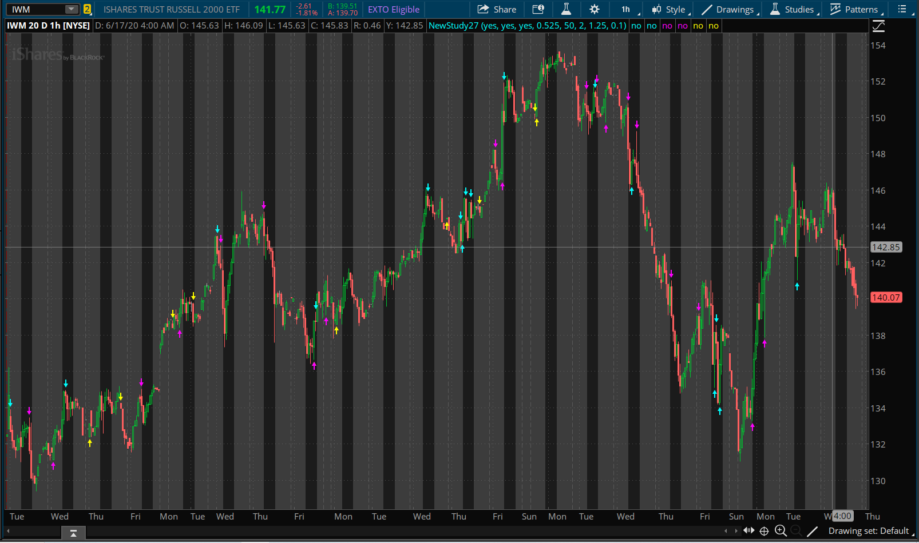Select the bottom-bar line drawing tool icon
Image resolution: width=919 pixels, height=543 pixels.
(x=812, y=531)
